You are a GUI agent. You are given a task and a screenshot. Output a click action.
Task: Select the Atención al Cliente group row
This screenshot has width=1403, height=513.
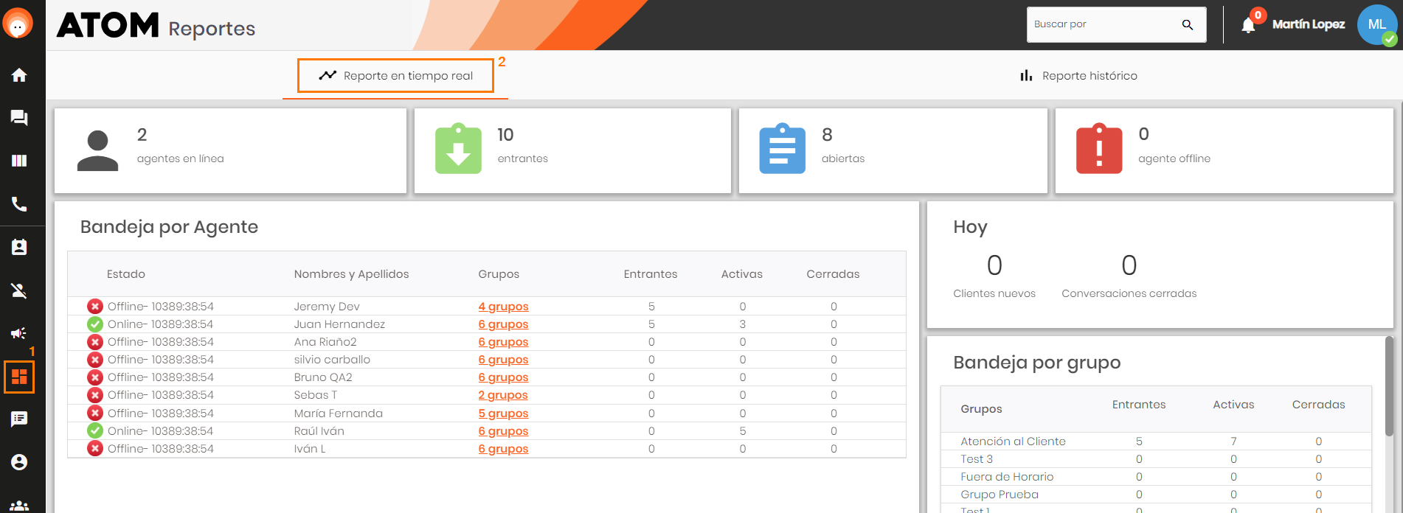[x=1013, y=442]
